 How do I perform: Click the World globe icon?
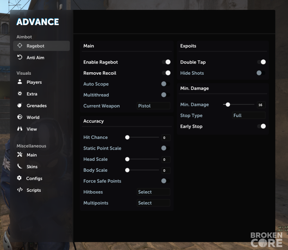pos(20,117)
